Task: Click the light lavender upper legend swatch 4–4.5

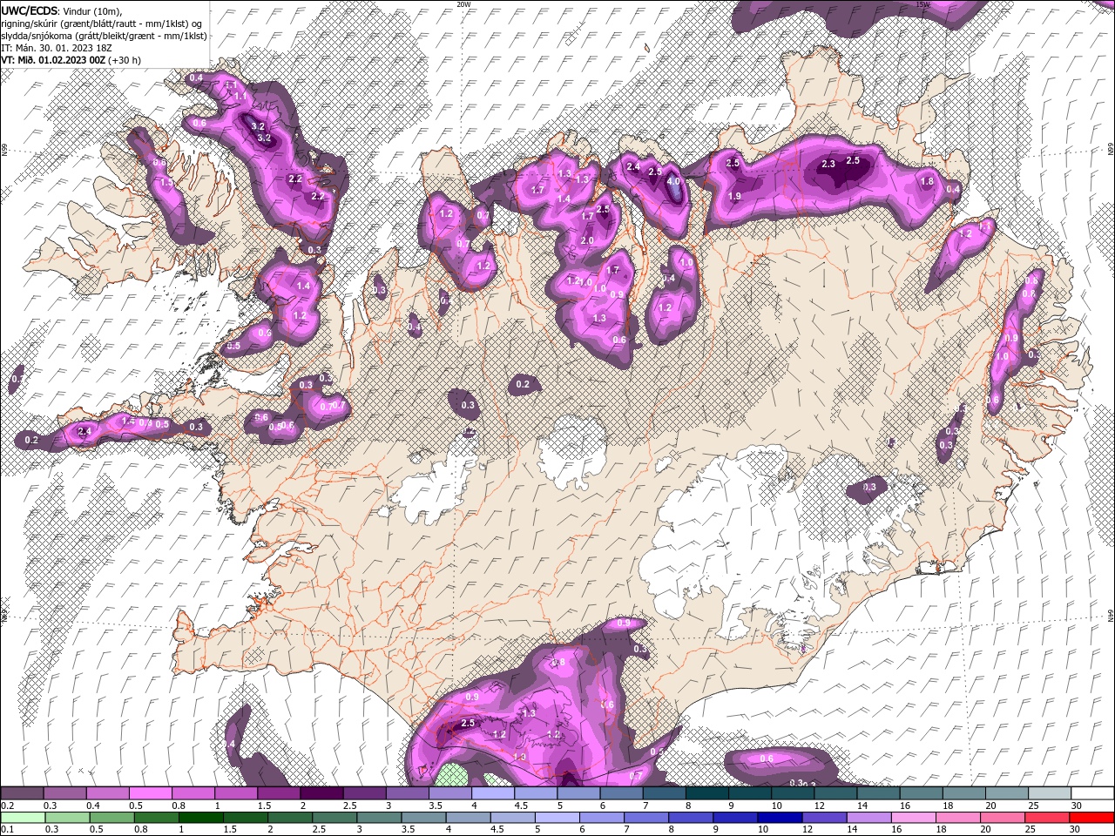Action: (493, 793)
